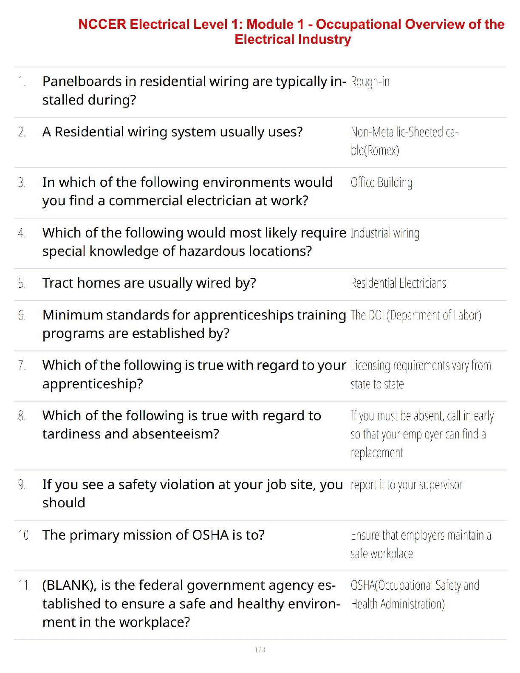Select the question 'A Residential wiring system usually uses?'
Screen dimensions: 520x673
[172, 132]
